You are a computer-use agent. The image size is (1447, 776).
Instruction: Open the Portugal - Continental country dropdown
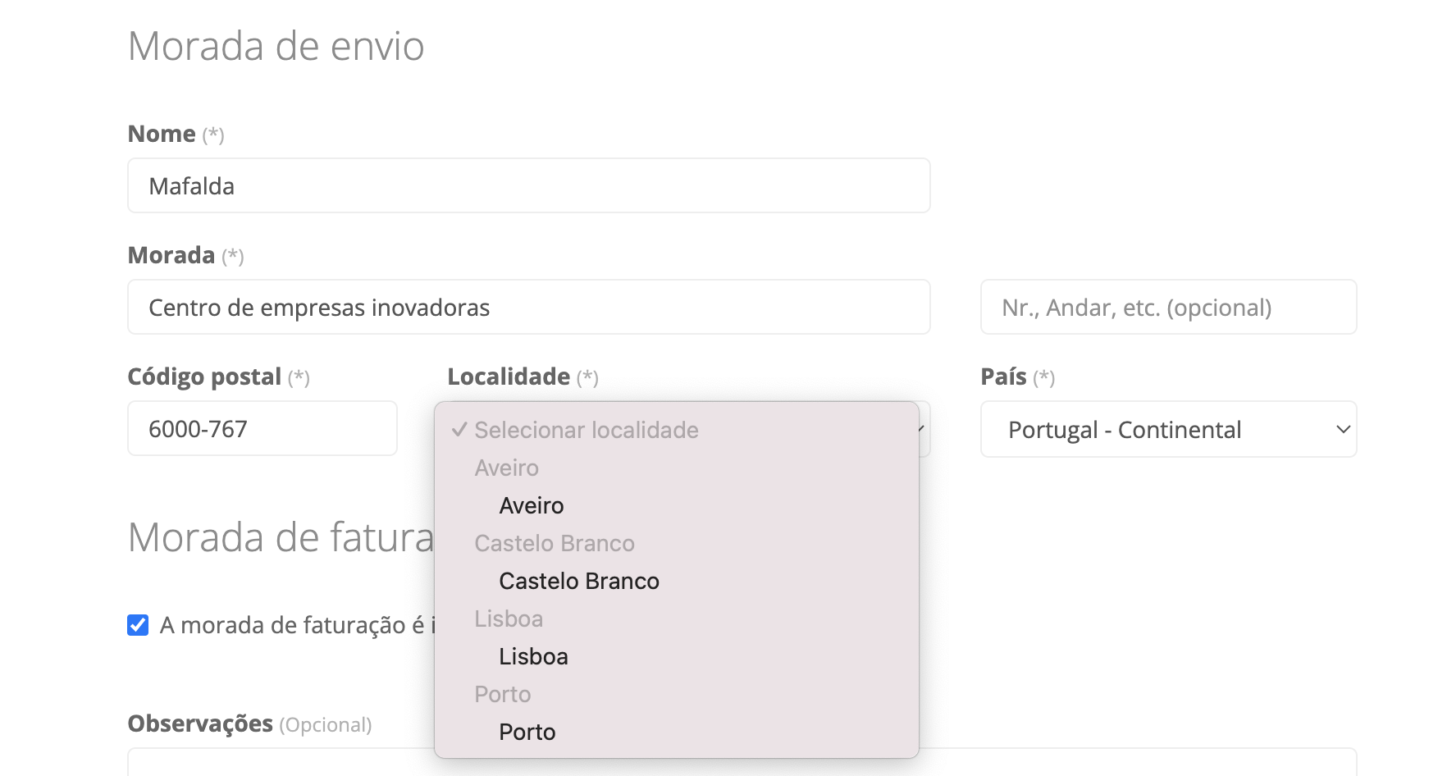point(1167,429)
